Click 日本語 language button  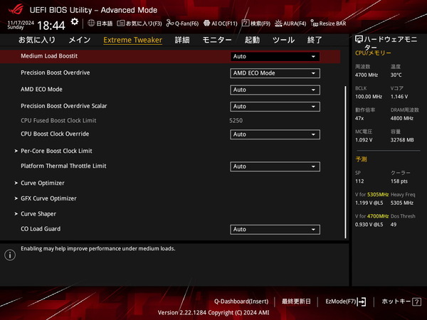tap(100, 23)
